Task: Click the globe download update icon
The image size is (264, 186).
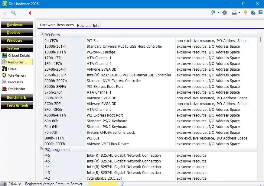Action: 253,13
